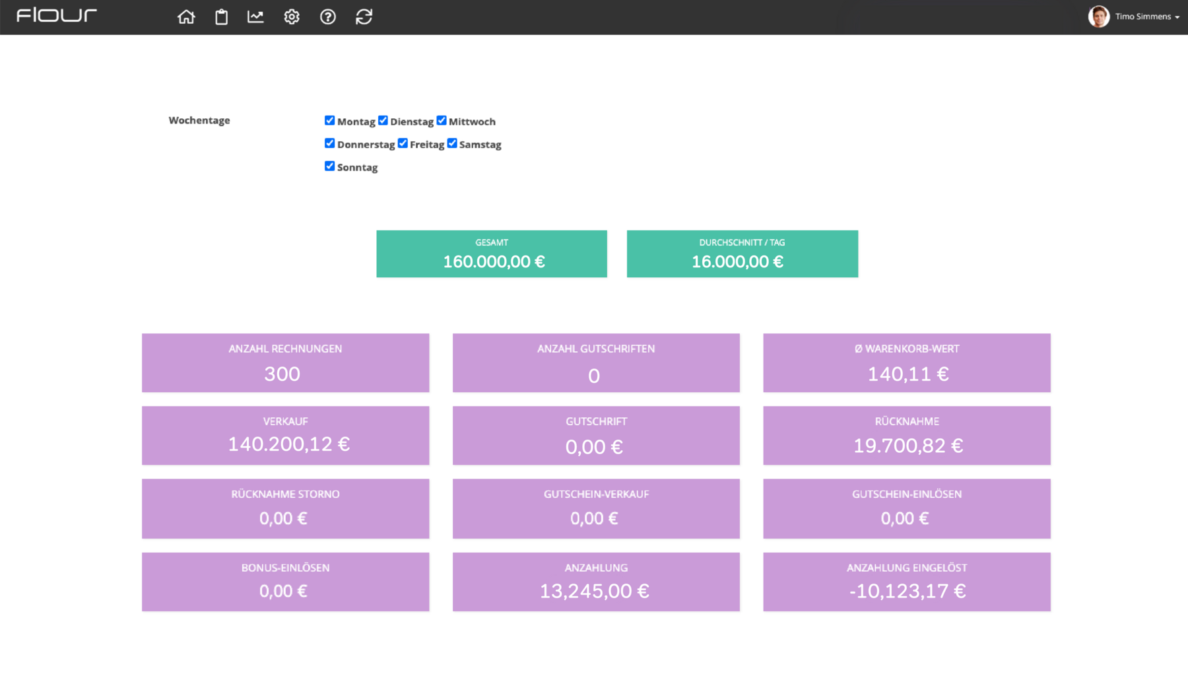Uncheck the Sonntag checkbox
The height and width of the screenshot is (676, 1188).
329,166
